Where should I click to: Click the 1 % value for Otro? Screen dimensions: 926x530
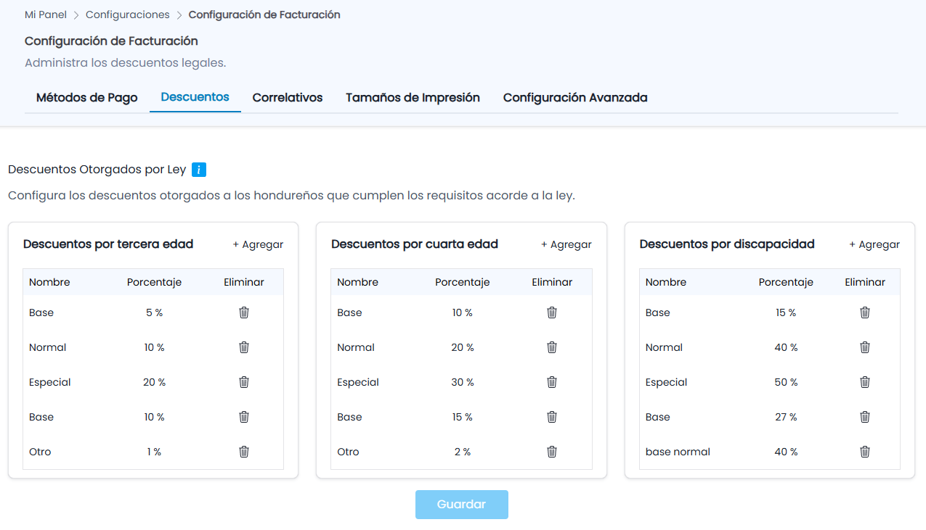(154, 452)
